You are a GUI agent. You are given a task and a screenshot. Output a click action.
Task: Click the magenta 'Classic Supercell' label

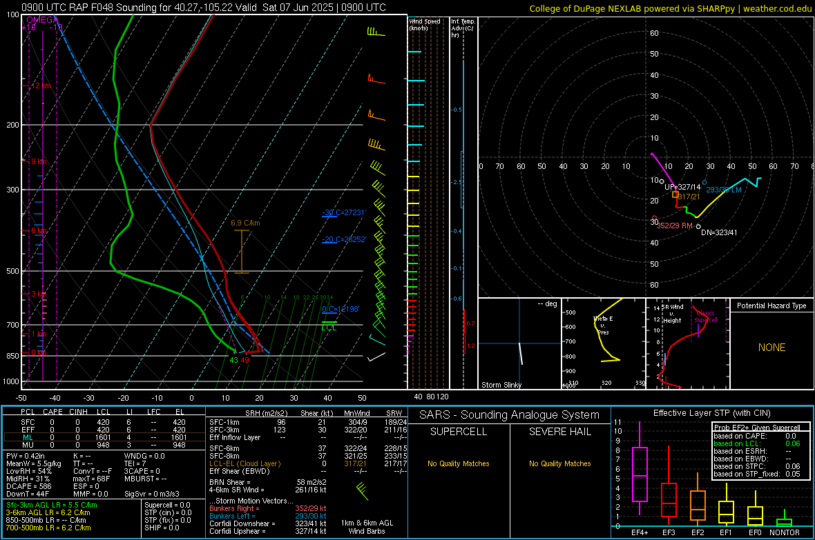coord(706,317)
